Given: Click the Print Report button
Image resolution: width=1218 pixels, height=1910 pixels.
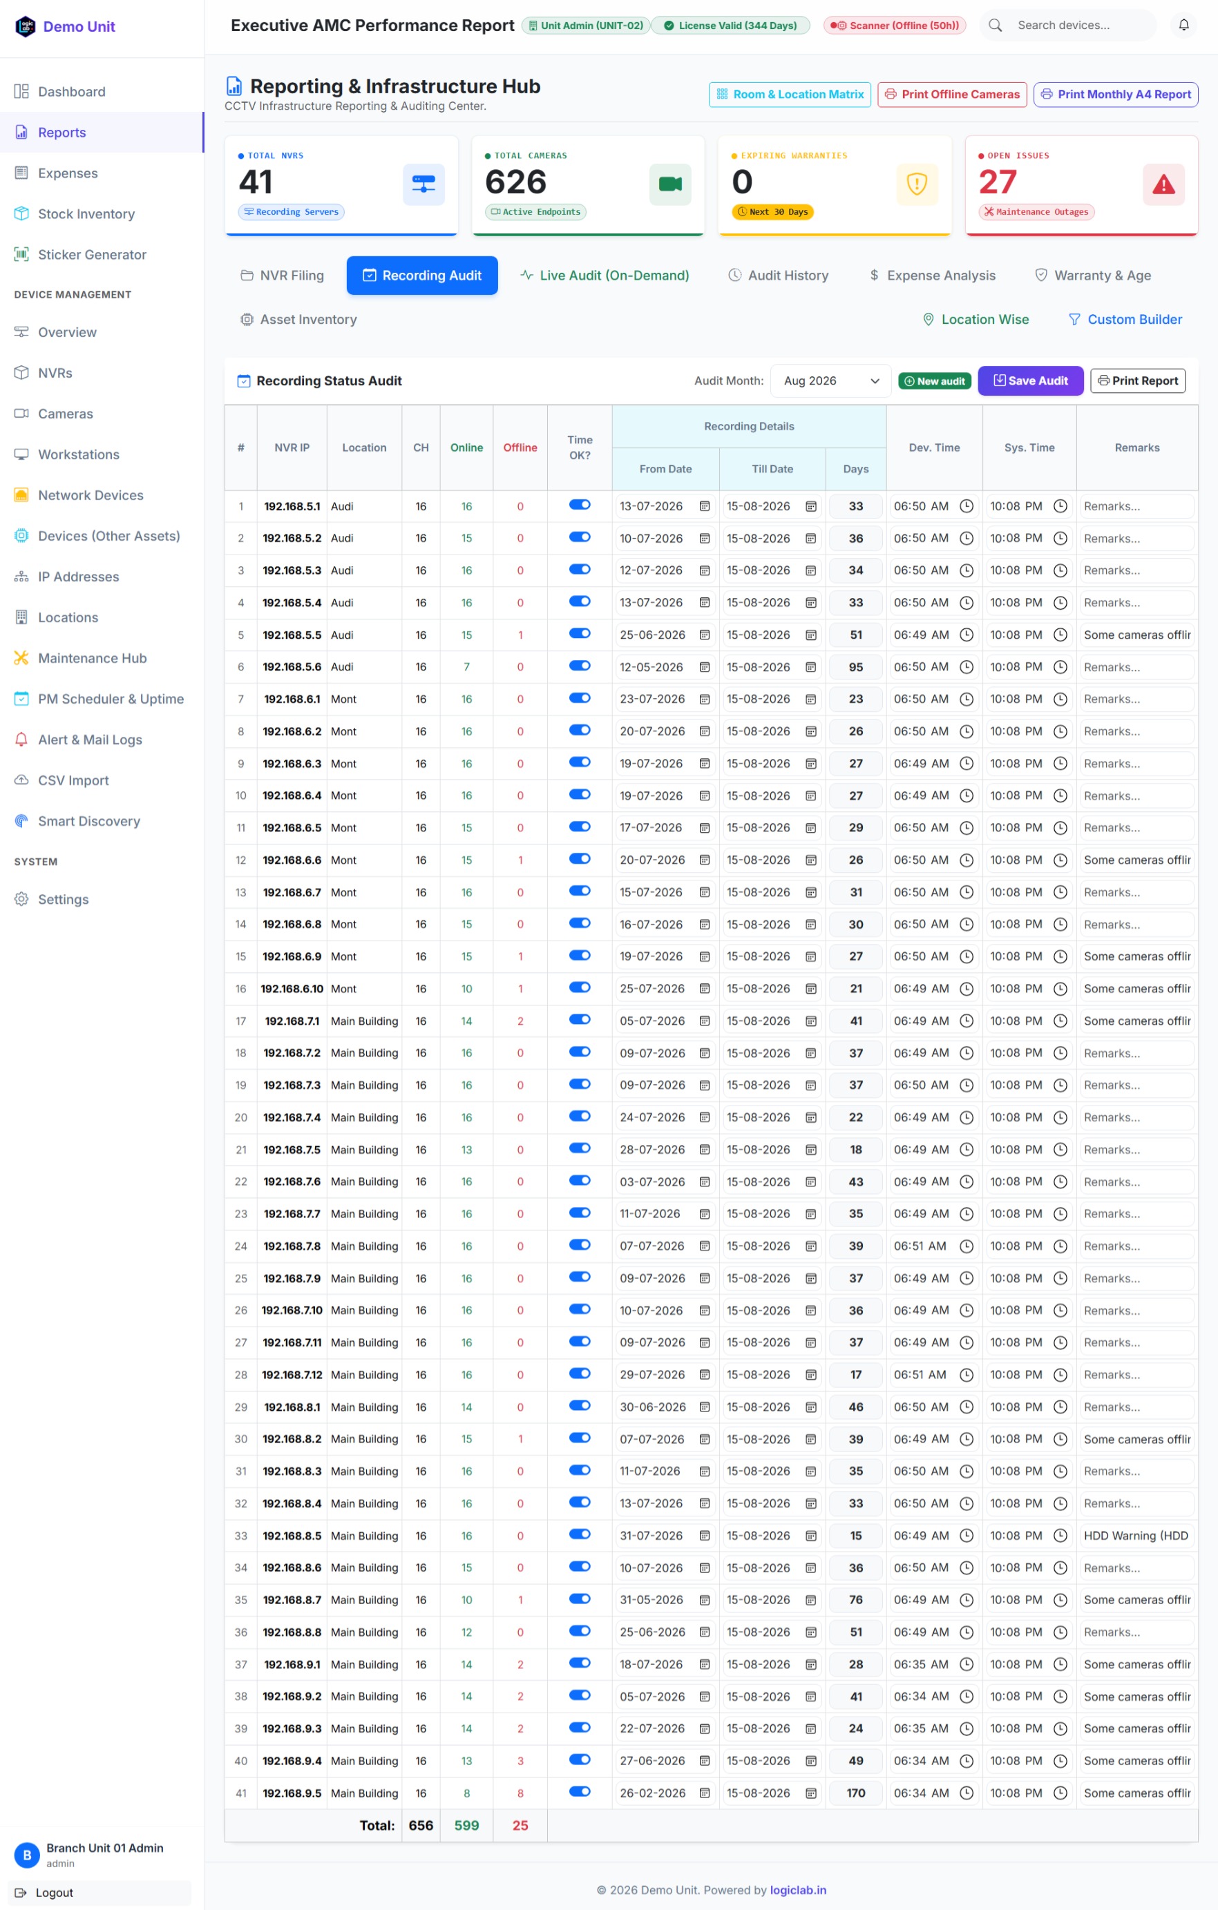Looking at the screenshot, I should 1138,380.
